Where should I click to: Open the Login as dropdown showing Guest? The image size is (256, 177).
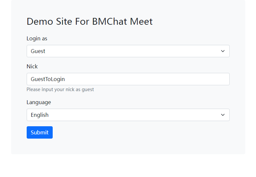point(128,51)
